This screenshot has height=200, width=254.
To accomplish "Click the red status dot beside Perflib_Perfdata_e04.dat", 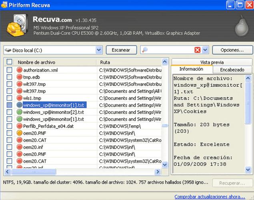I will click(19, 126).
